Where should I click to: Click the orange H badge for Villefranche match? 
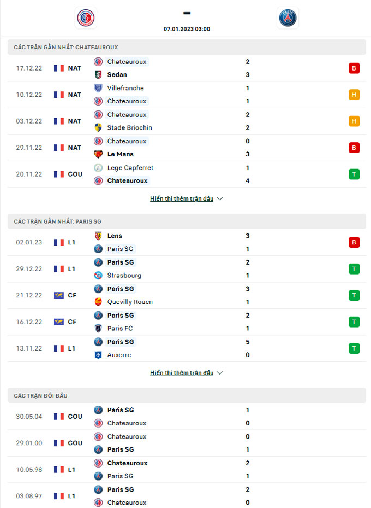(x=354, y=95)
